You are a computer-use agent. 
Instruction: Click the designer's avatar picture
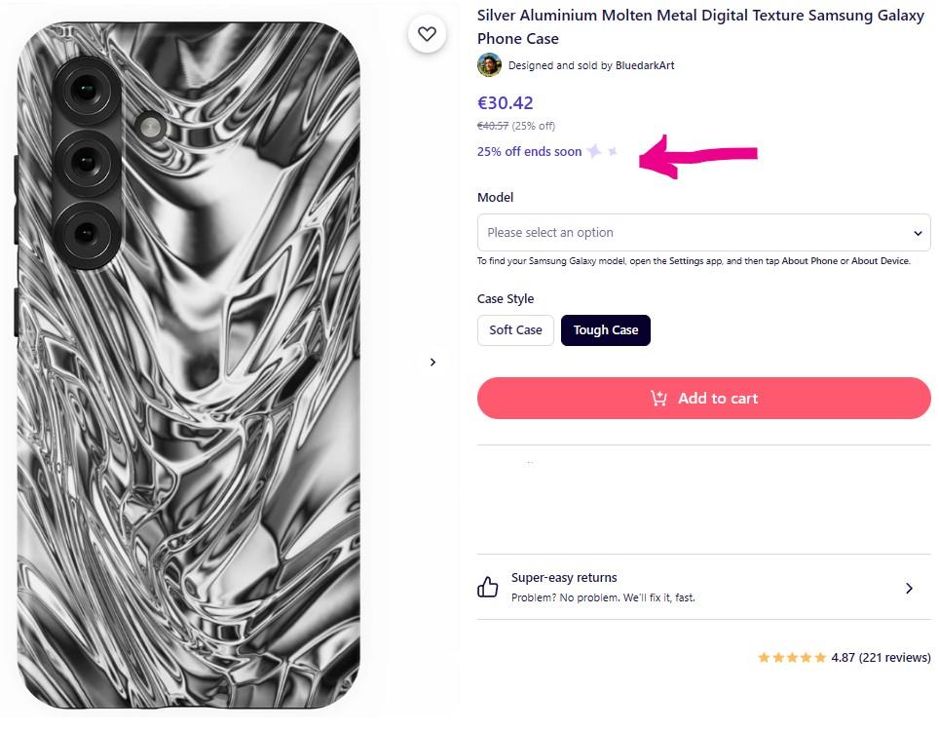click(x=489, y=65)
